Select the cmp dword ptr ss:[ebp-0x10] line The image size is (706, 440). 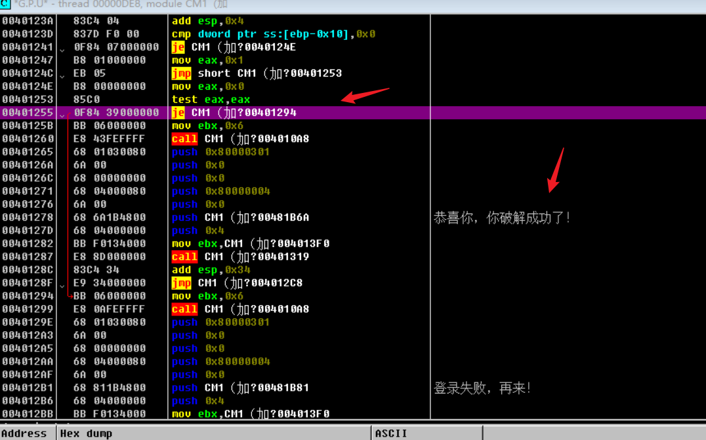(273, 34)
